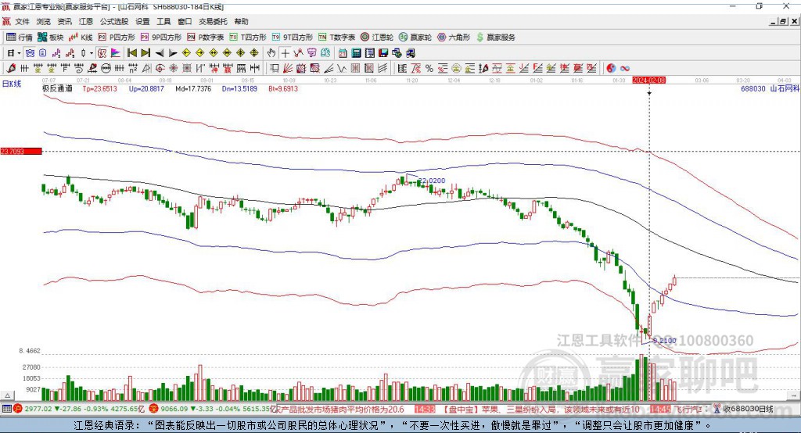The width and height of the screenshot is (801, 433).
Task: Open the calendar icon showing 21
Action: (x=343, y=53)
